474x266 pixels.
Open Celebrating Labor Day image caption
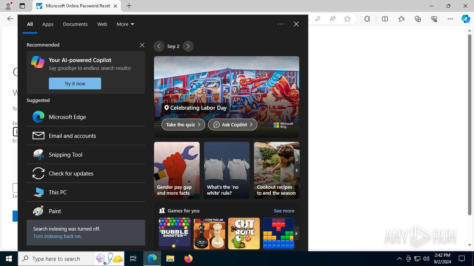[x=195, y=108]
